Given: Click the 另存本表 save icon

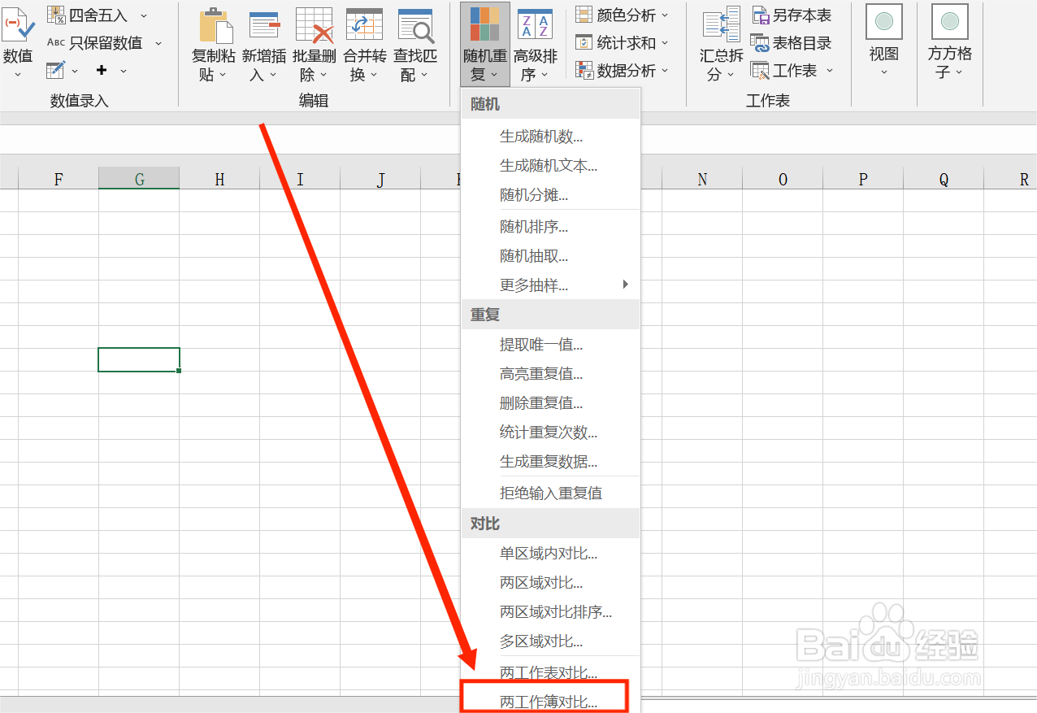Looking at the screenshot, I should pyautogui.click(x=761, y=15).
